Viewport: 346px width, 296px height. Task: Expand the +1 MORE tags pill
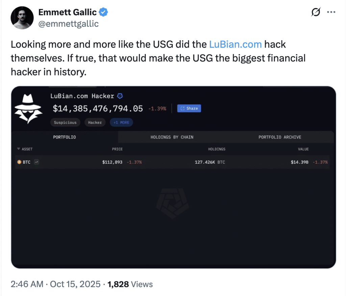click(121, 123)
